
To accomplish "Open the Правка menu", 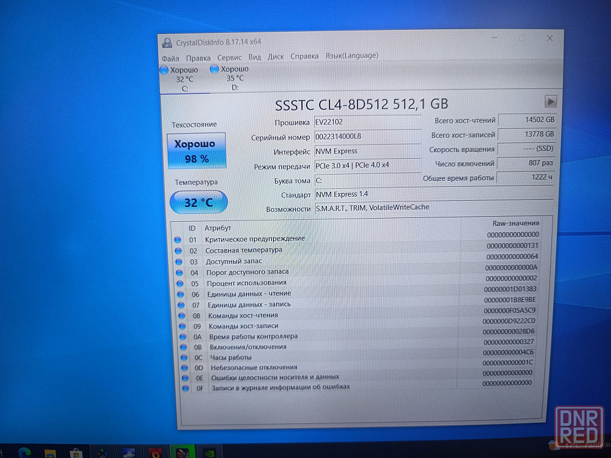I will [x=198, y=58].
